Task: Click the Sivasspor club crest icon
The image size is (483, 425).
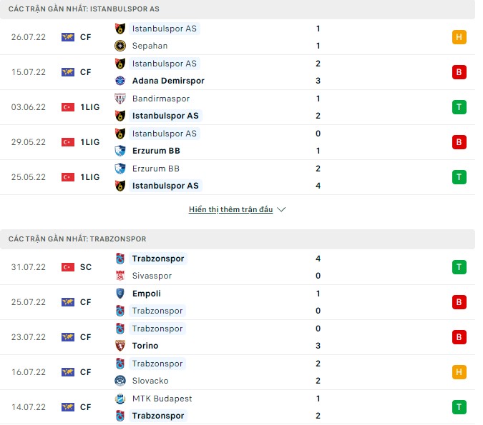Action: (x=120, y=276)
